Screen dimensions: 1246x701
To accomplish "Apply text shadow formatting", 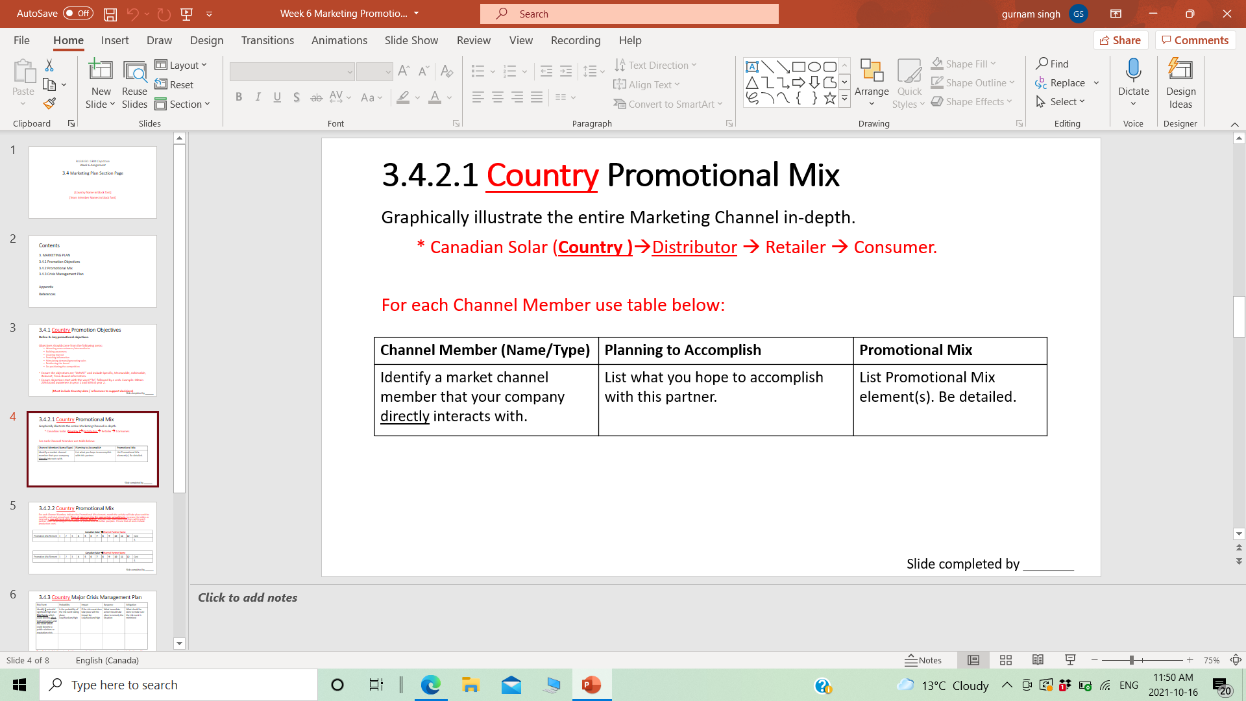I will (297, 97).
